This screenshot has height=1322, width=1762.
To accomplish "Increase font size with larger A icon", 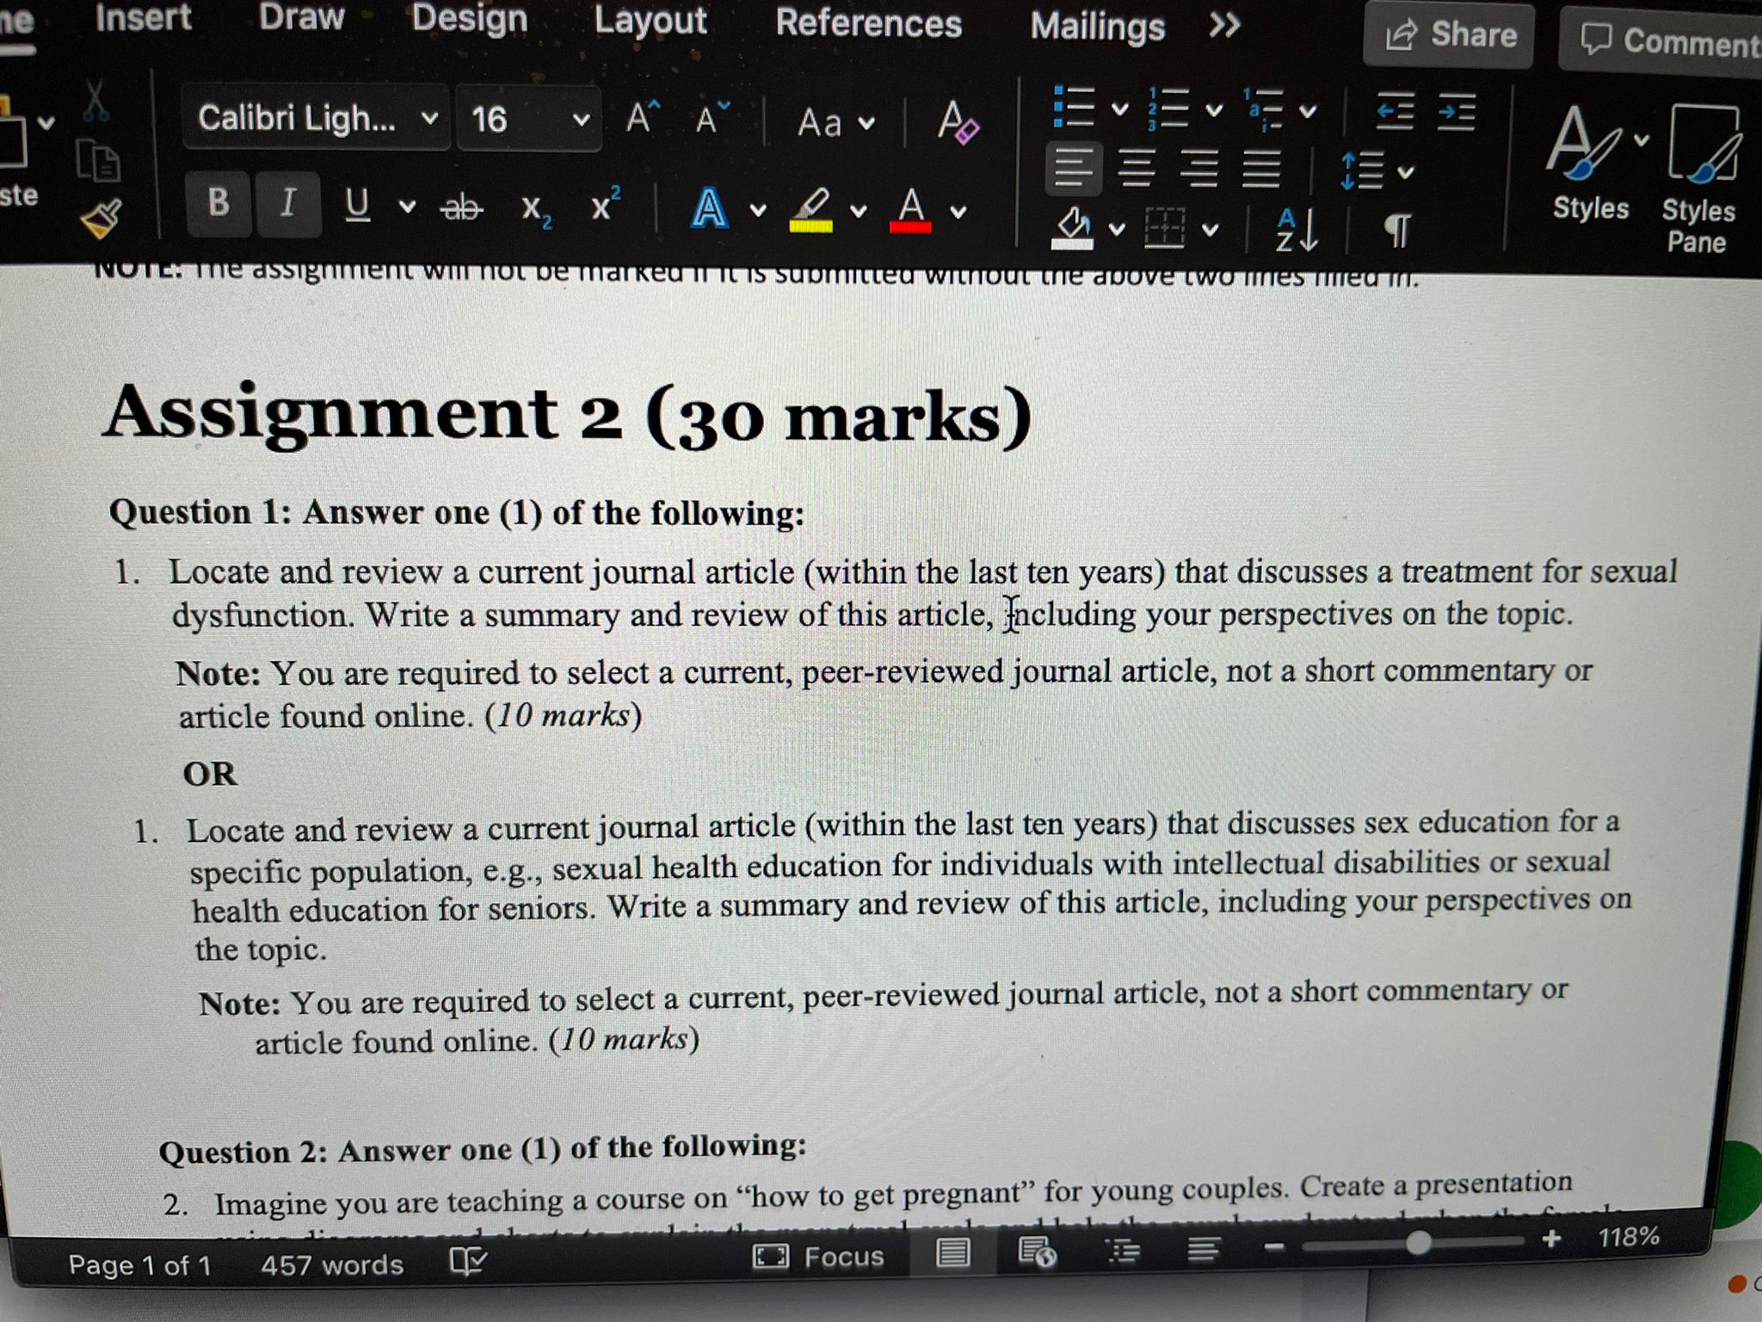I will click(x=641, y=118).
